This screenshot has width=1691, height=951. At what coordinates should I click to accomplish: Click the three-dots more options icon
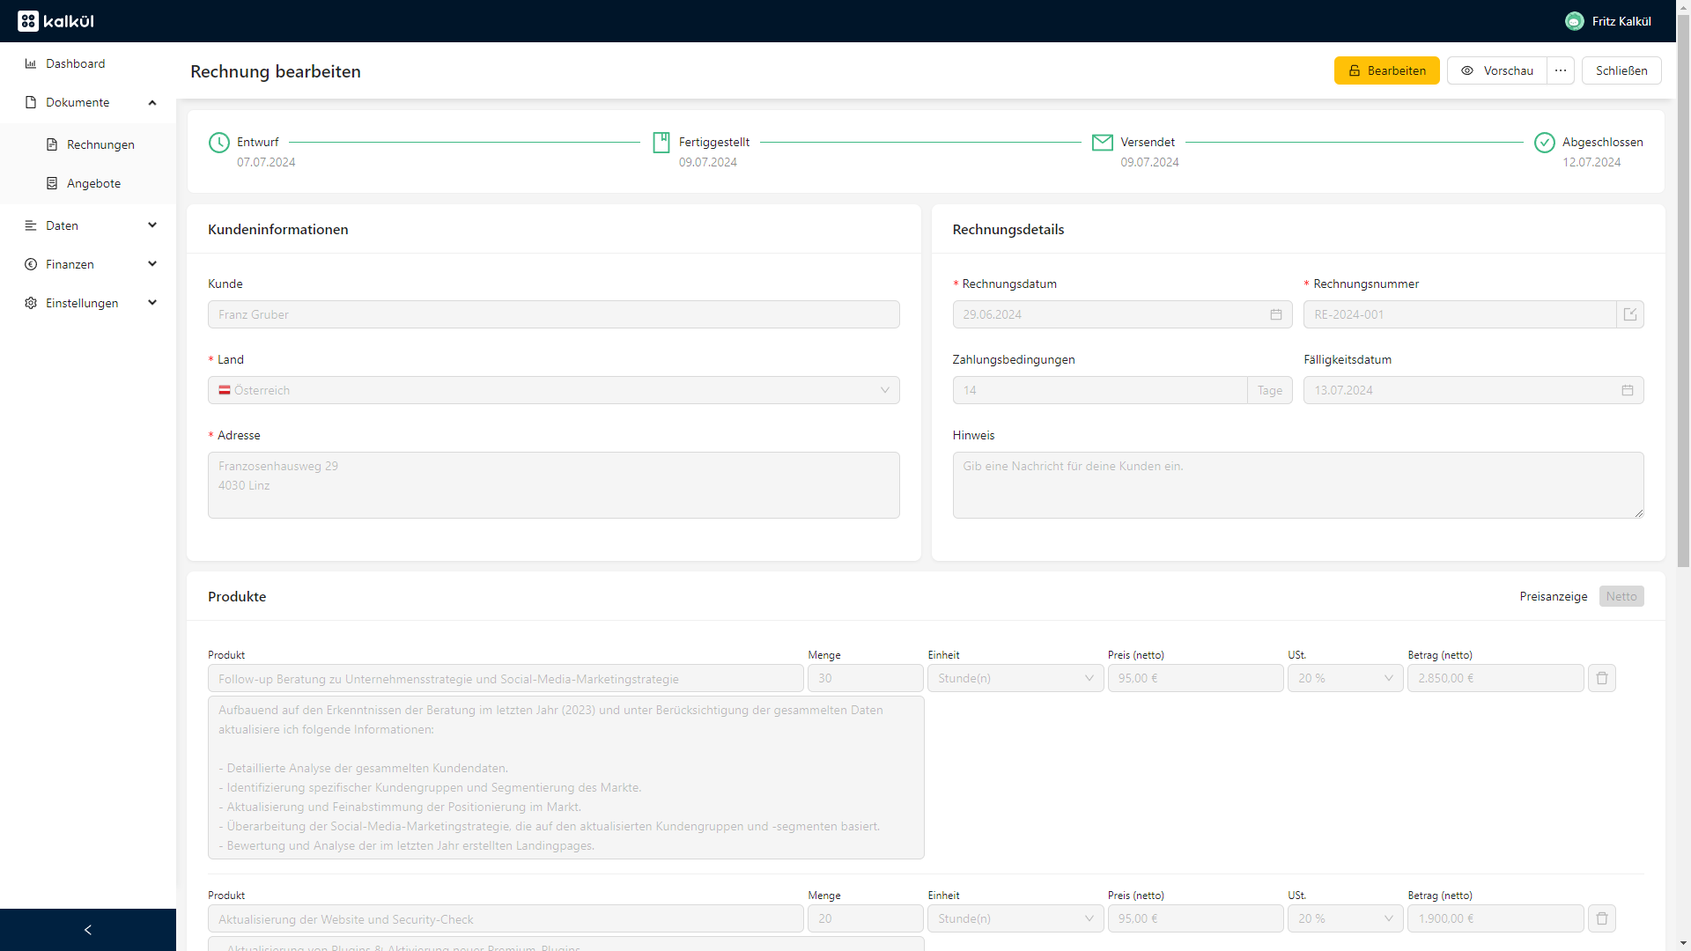pyautogui.click(x=1561, y=70)
